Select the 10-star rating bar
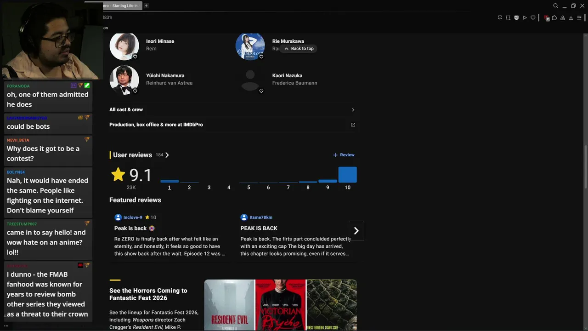 tap(347, 175)
